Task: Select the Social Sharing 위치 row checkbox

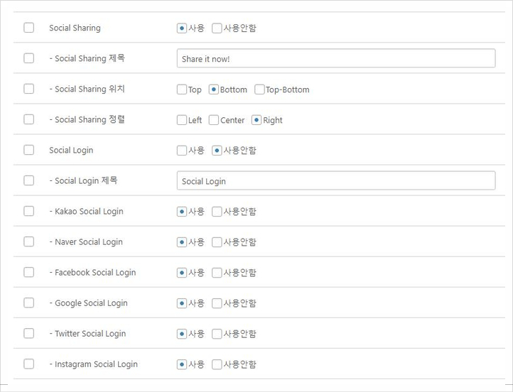Action: tap(28, 89)
